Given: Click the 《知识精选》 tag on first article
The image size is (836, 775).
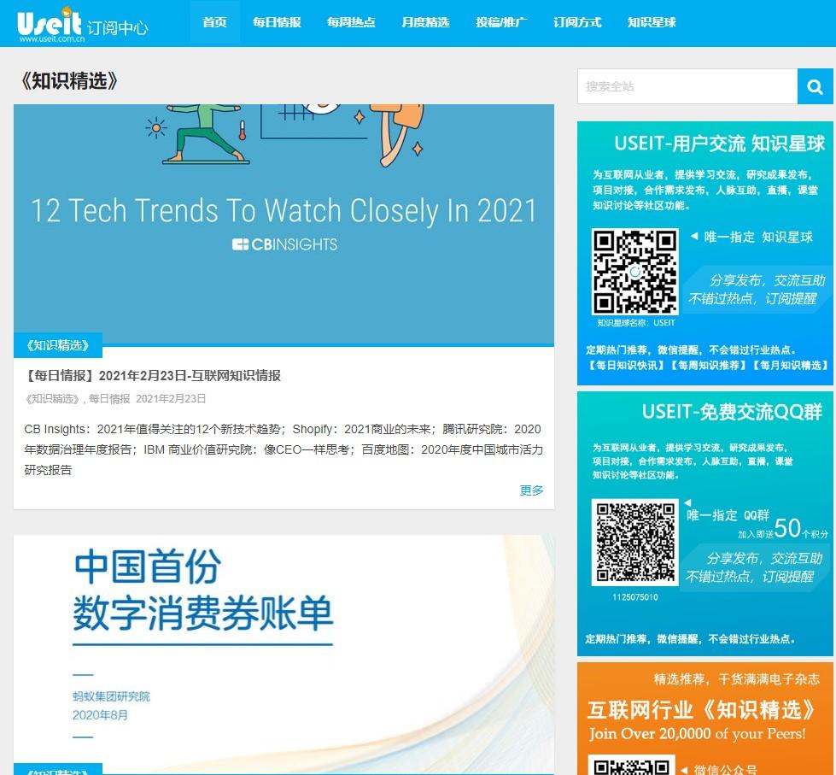Looking at the screenshot, I should [57, 345].
